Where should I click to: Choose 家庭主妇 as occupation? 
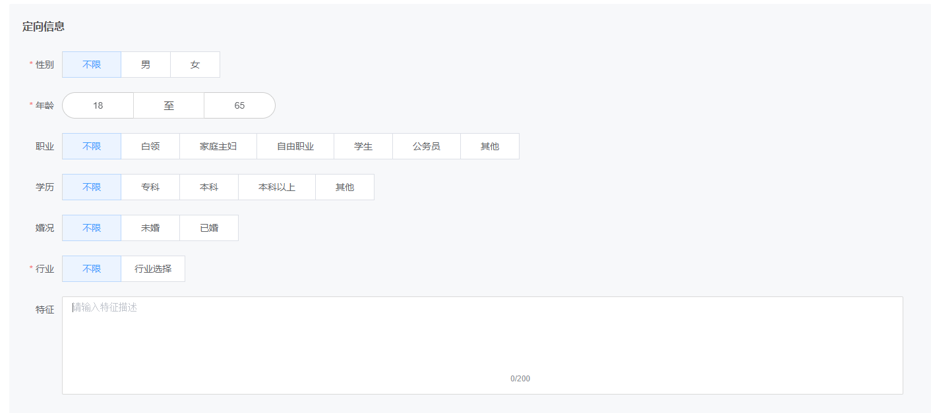(x=218, y=146)
